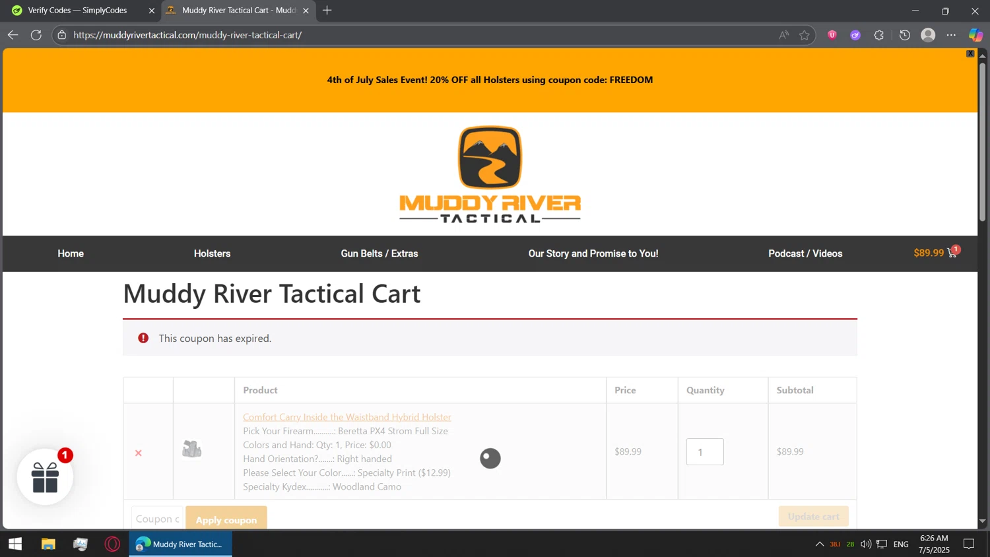Click the 'This coupon has expired.' message
Screen dimensions: 990x557
[215, 338]
